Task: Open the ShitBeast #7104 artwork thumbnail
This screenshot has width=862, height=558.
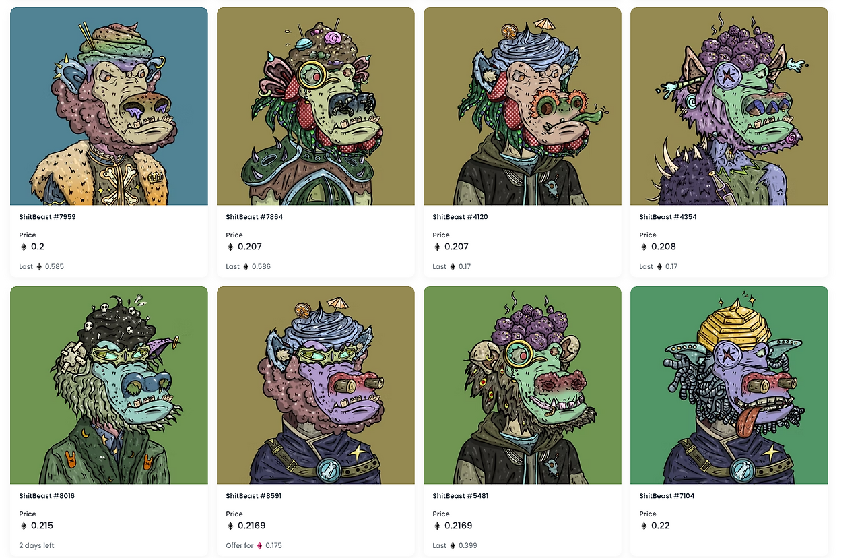Action: [729, 385]
